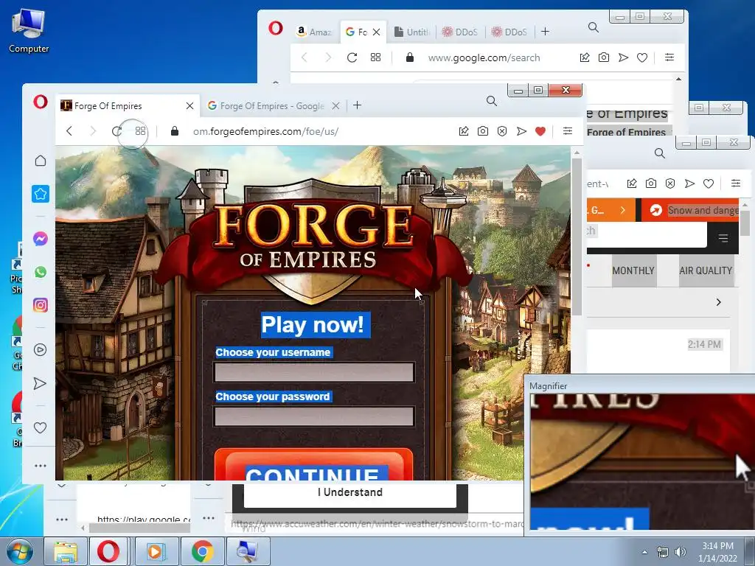Open heart Pinboards icon in sidebar
The height and width of the screenshot is (566, 755).
[41, 427]
